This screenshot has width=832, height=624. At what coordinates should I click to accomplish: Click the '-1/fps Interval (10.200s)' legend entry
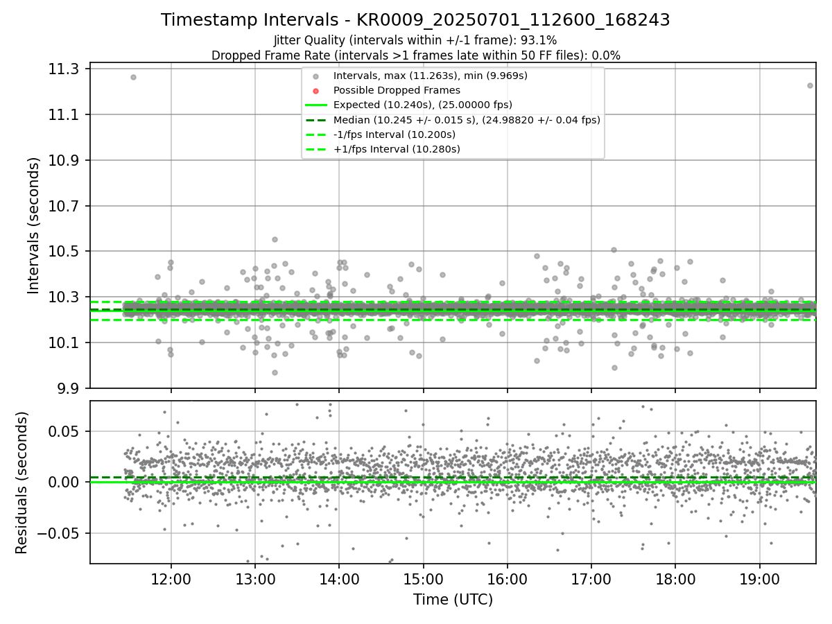(x=395, y=135)
